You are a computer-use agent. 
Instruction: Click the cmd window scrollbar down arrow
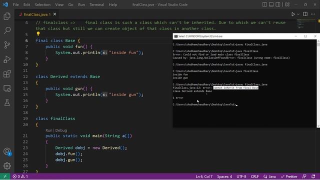coord(318,126)
